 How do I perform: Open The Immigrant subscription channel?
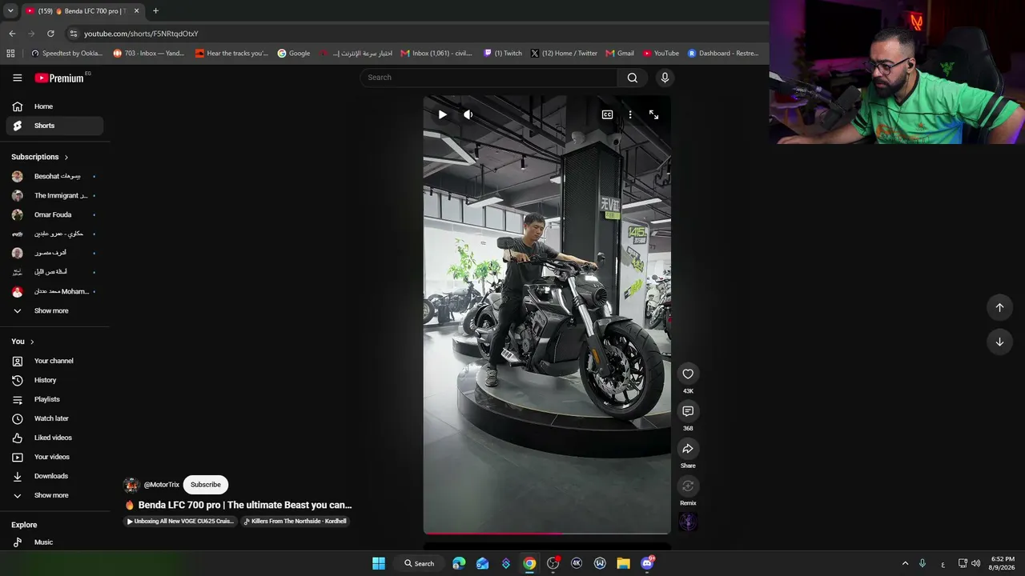[x=54, y=195]
